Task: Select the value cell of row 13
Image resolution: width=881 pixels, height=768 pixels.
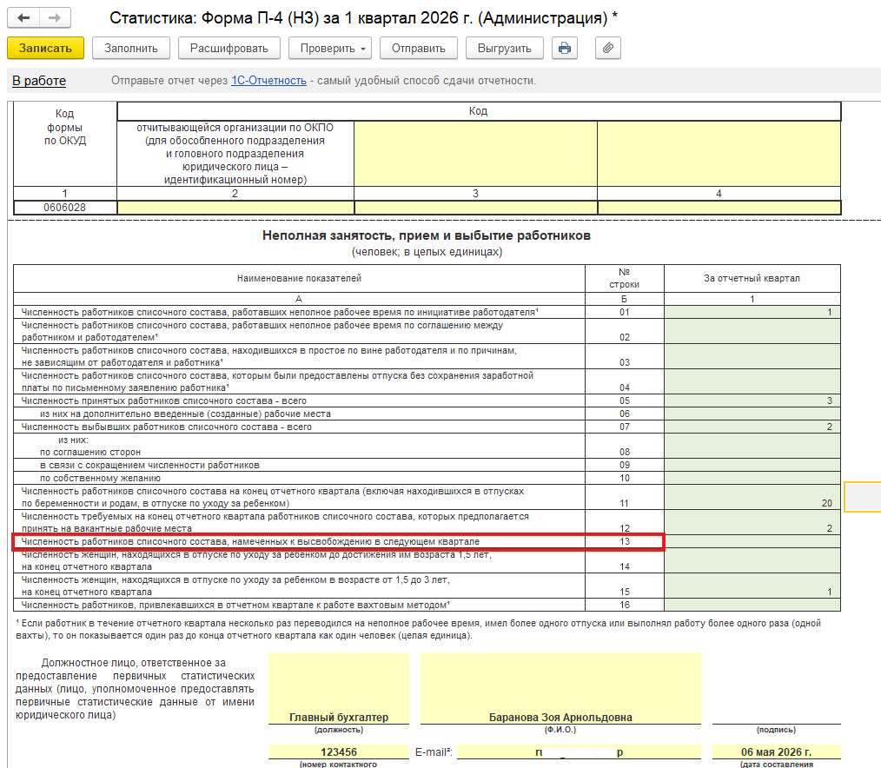Action: (x=752, y=541)
